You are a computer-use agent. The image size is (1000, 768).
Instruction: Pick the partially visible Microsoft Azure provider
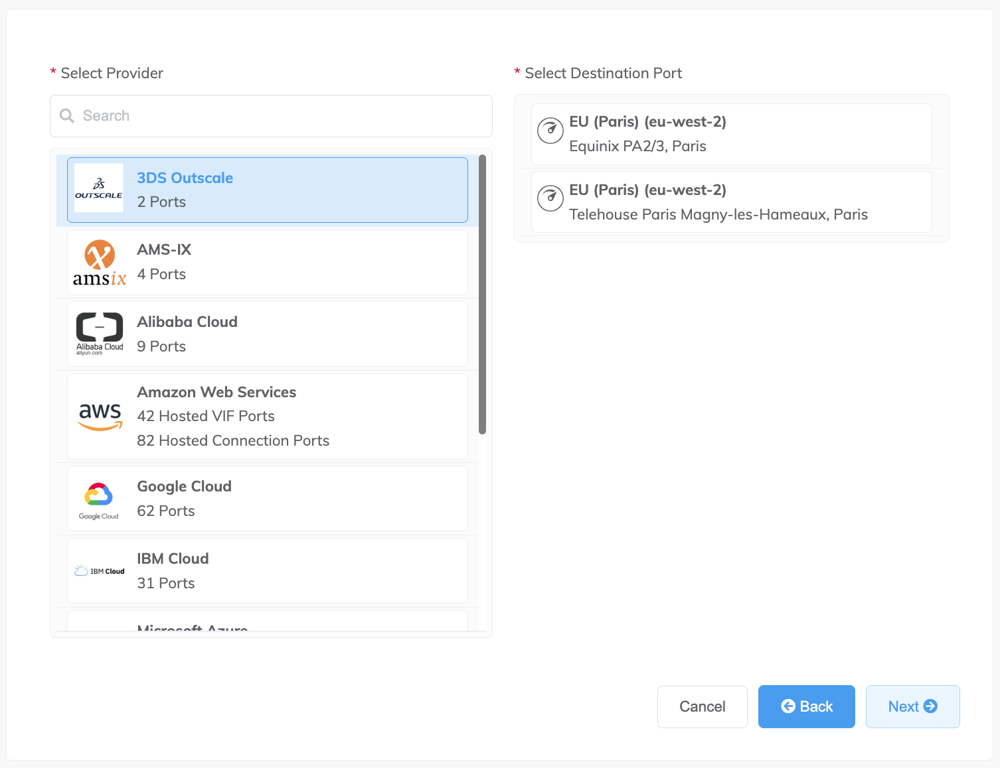tap(268, 621)
